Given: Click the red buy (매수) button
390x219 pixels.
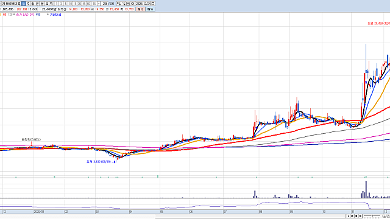Looking at the screenshot, I should (141, 9).
